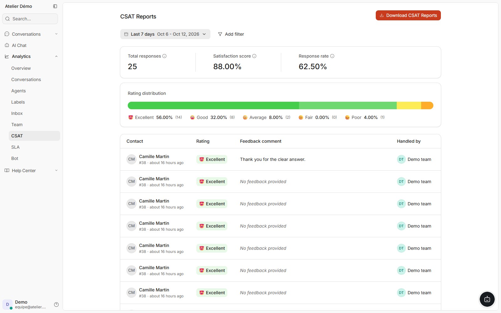This screenshot has width=501, height=313.
Task: Click the Demo user avatar
Action: coord(8,304)
